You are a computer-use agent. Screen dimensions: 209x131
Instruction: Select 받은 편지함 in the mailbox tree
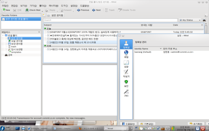click(24, 38)
